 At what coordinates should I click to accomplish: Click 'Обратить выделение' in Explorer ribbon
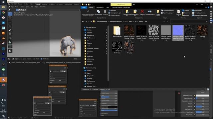click(x=199, y=15)
